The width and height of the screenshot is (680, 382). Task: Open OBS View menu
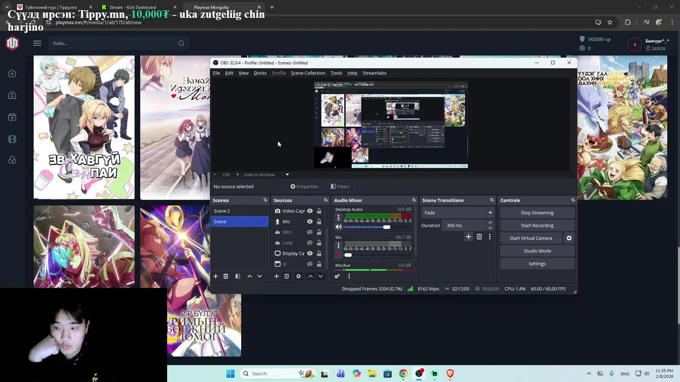click(x=243, y=73)
